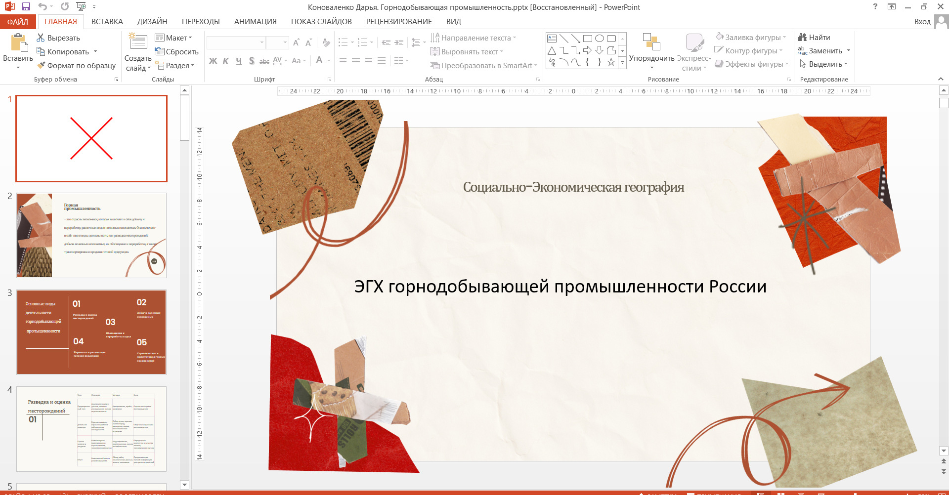Viewport: 949px width, 495px height.
Task: Click the Character Spacing icon
Action: click(x=278, y=60)
